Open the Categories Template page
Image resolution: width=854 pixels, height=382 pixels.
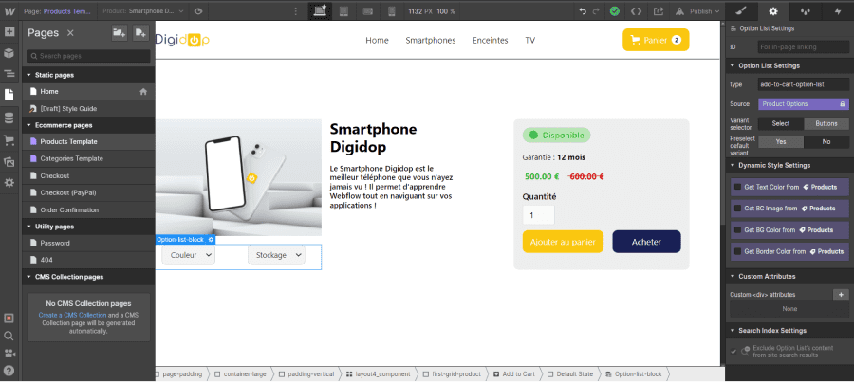[88, 158]
